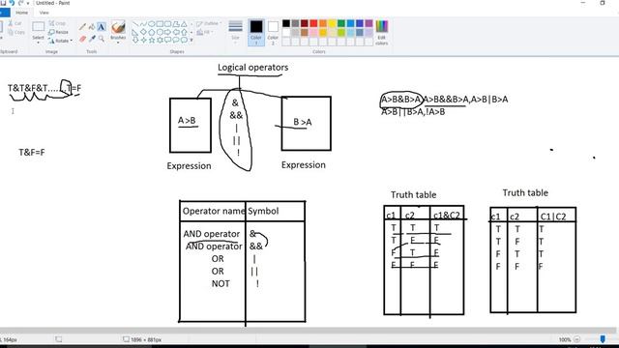The height and width of the screenshot is (348, 619).
Task: Switch to the Home ribbon tab
Action: pyautogui.click(x=21, y=13)
